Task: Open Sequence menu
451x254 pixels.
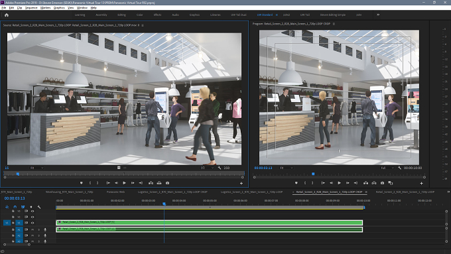Action: 31,8
